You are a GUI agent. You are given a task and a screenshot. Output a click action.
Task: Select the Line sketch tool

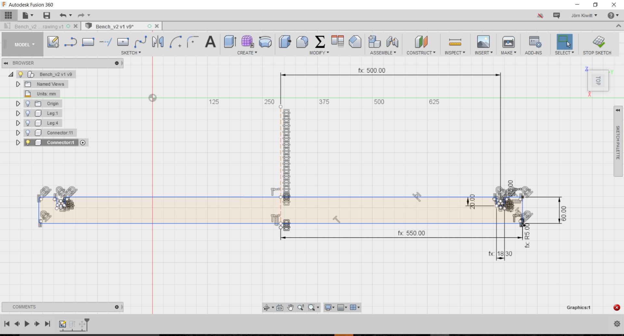pyautogui.click(x=70, y=42)
